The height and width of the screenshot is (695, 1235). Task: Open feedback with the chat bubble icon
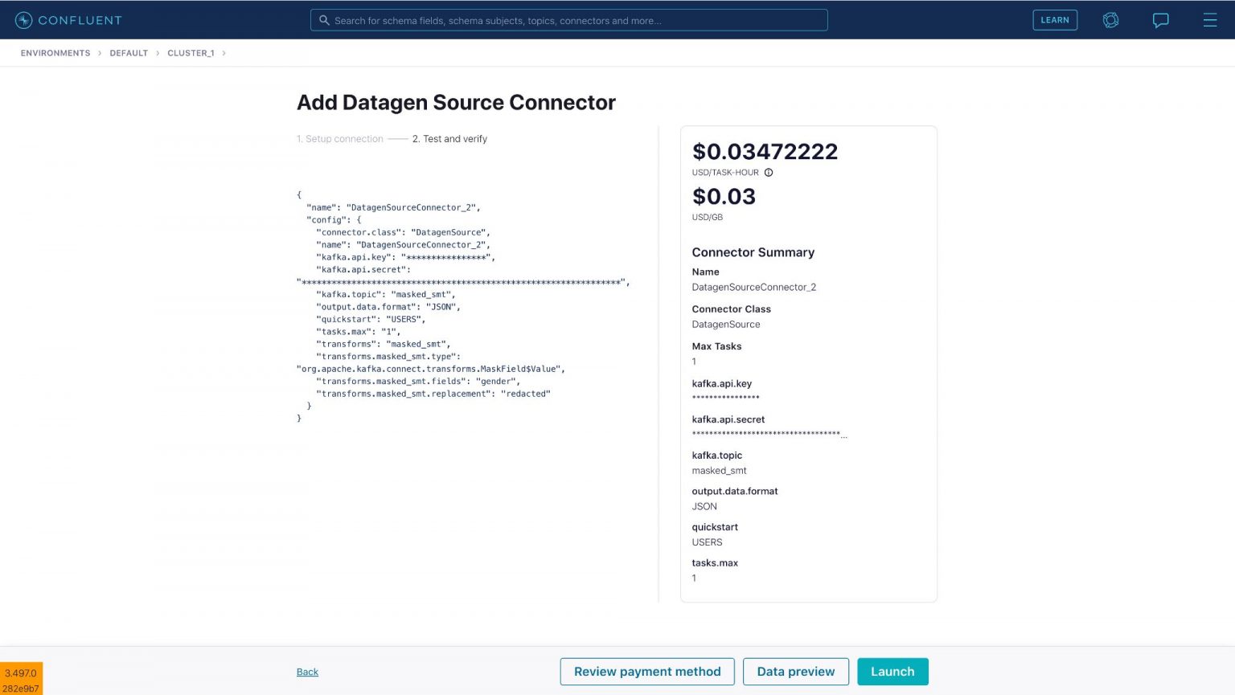1160,20
